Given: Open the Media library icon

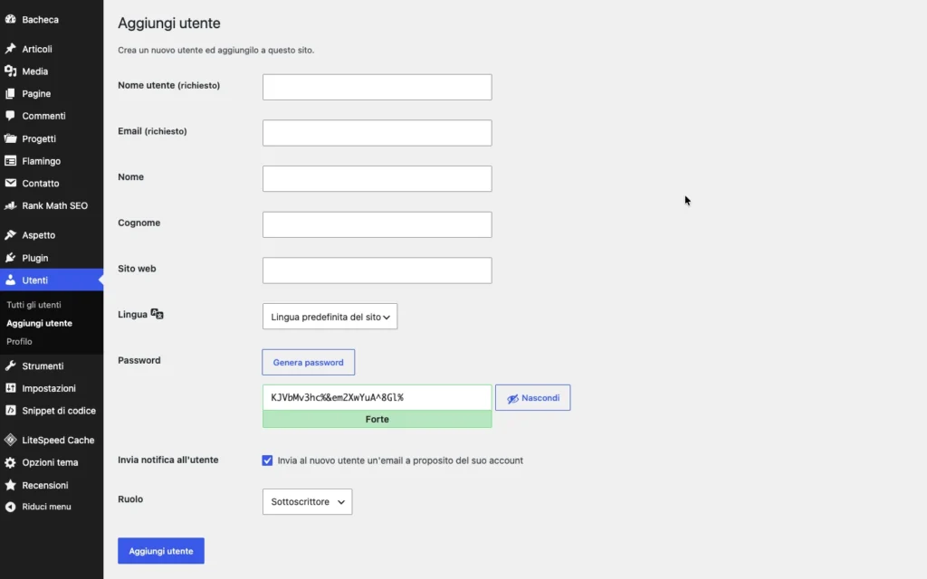Looking at the screenshot, I should pyautogui.click(x=10, y=71).
